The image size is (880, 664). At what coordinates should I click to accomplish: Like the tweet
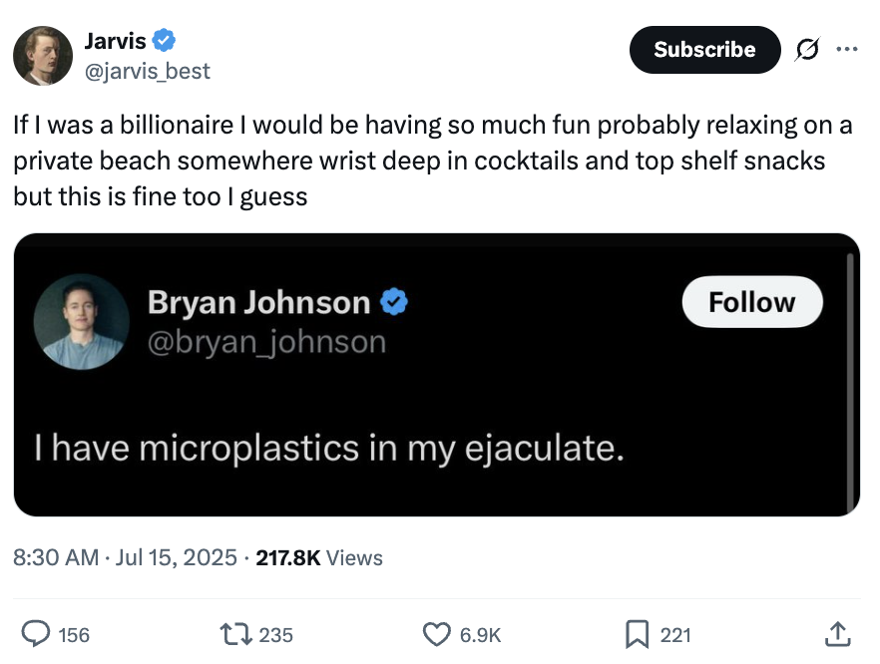click(x=436, y=634)
